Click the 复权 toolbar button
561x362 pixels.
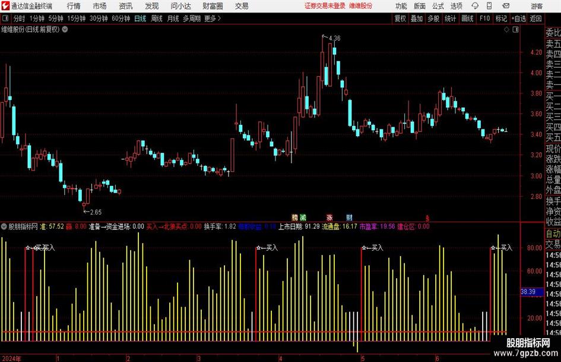[x=400, y=18]
